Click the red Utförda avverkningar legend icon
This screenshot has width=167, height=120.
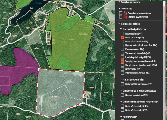click(x=125, y=17)
